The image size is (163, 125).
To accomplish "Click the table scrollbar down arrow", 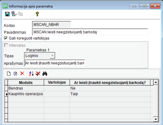I will click(x=156, y=119).
